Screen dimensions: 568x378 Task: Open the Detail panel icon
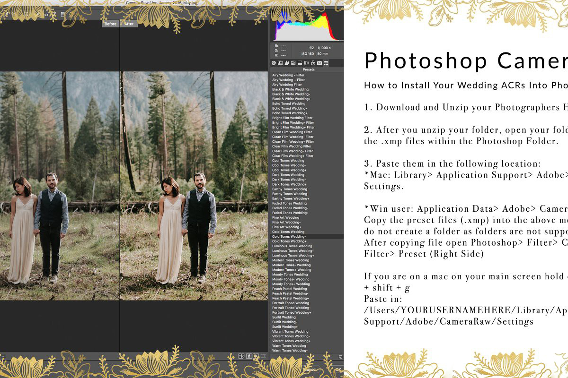pos(287,63)
